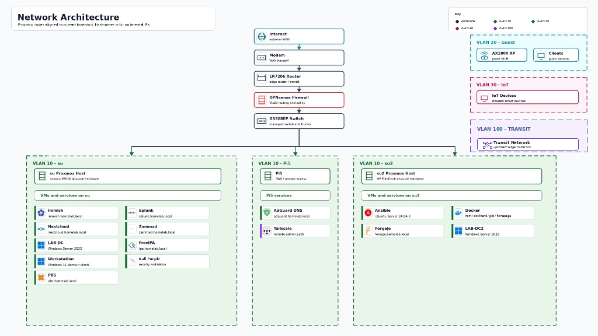This screenshot has height=336, width=598.
Task: Click the Modem device icon
Action: pos(262,58)
